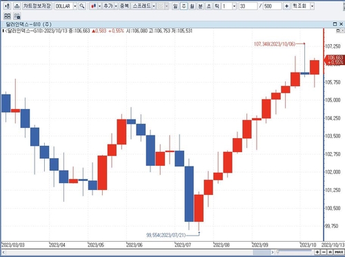345x257 pixels.
Task: Select the 일 (daily) period toggle
Action: tap(175, 6)
